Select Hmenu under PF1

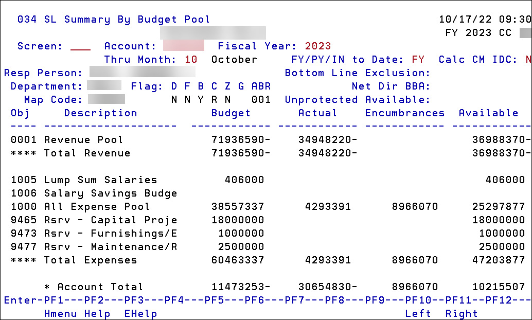60,313
